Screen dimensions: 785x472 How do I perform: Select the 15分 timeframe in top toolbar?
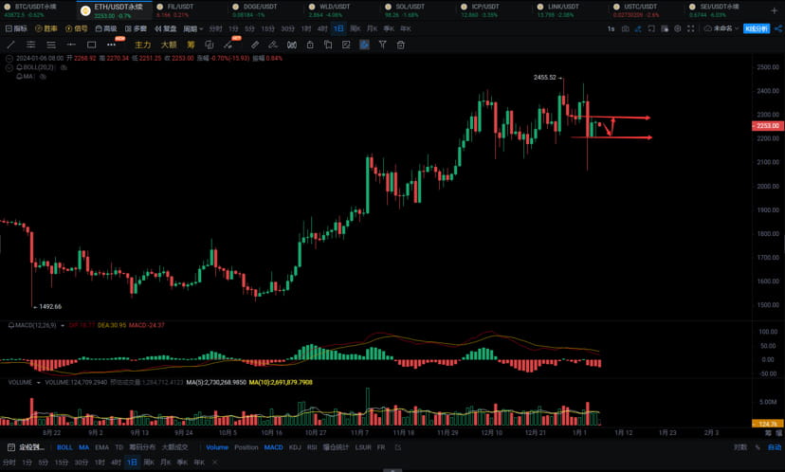click(x=268, y=29)
